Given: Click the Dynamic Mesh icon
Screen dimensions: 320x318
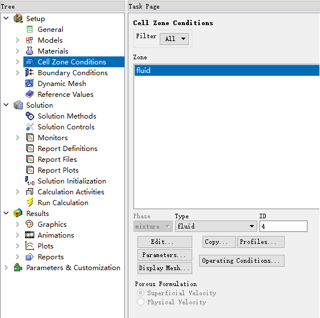Looking at the screenshot, I should point(30,83).
